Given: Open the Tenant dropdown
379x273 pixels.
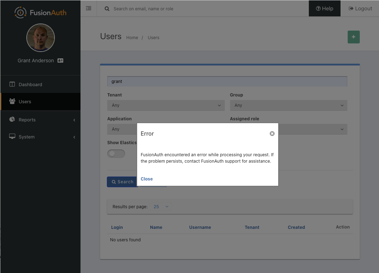Looking at the screenshot, I should 166,105.
